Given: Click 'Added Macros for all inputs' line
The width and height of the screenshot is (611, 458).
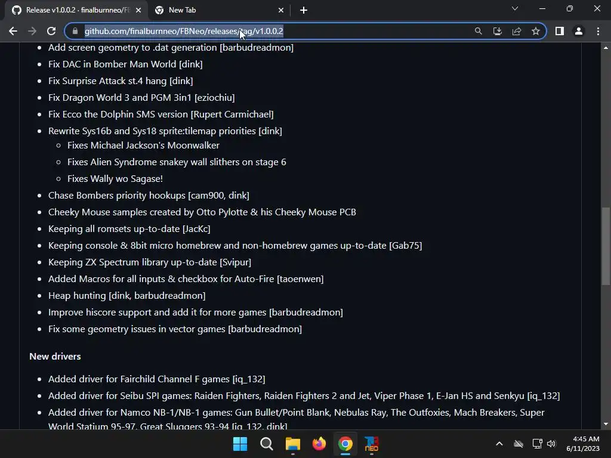Looking at the screenshot, I should pos(186,279).
